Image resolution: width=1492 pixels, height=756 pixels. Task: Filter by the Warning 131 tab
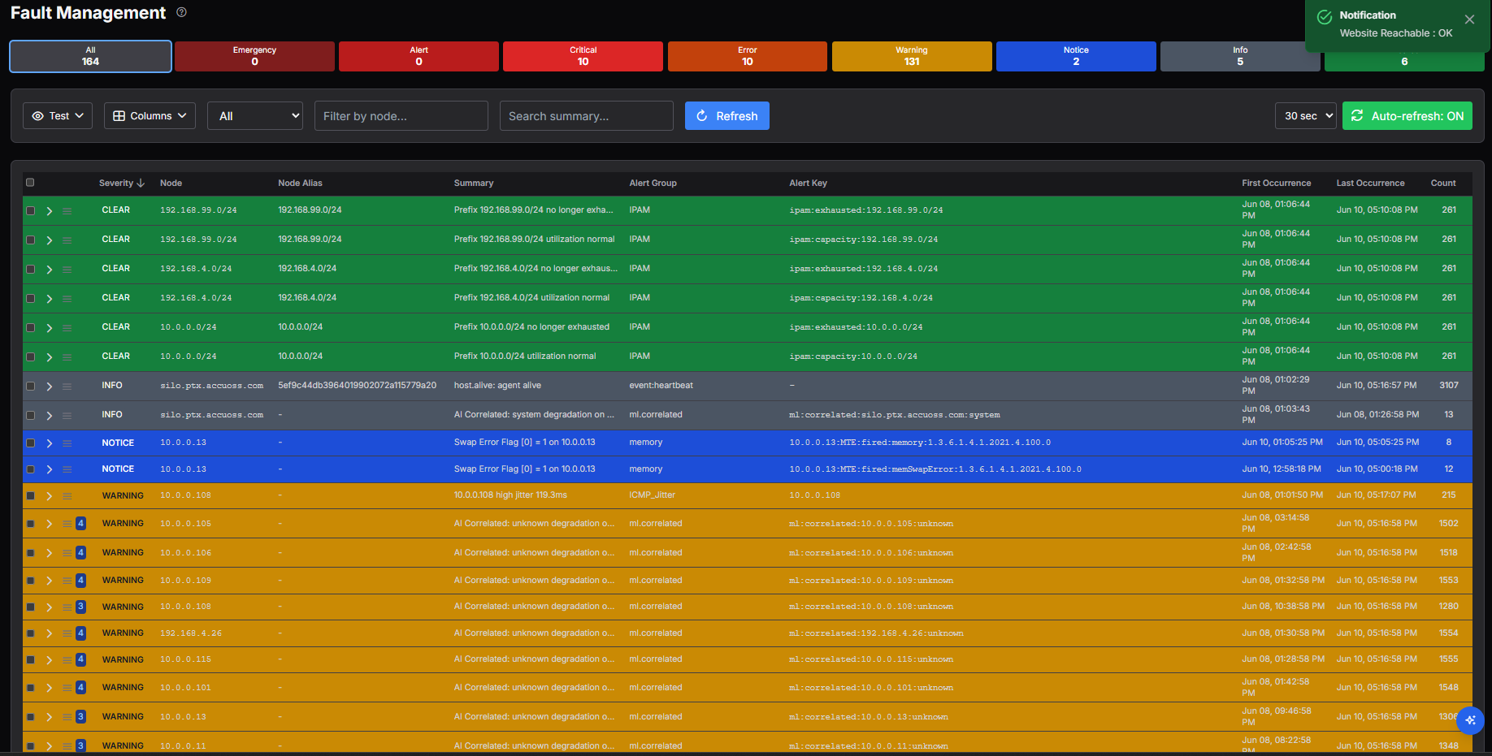912,56
